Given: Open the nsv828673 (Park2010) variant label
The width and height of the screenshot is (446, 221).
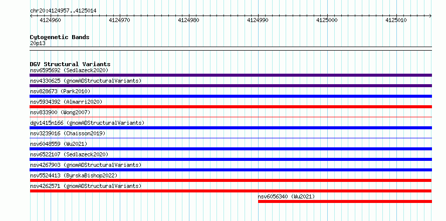Looking at the screenshot, I should pyautogui.click(x=60, y=91).
